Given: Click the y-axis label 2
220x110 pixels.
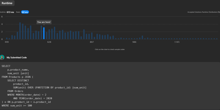Looking at the screenshot, I should (2, 32).
